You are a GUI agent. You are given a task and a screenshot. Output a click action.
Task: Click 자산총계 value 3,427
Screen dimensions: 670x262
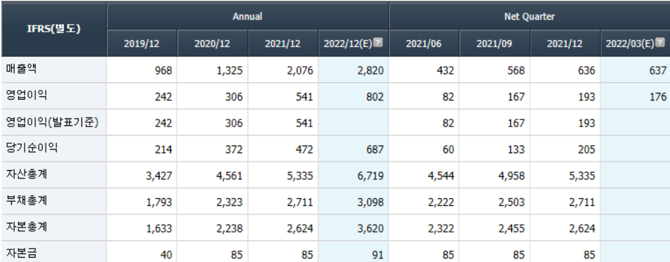pyautogui.click(x=158, y=176)
